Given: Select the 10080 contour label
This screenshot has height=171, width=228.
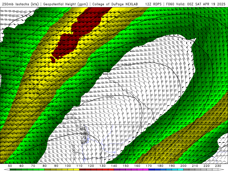Looking at the screenshot, I should [x=15, y=42].
